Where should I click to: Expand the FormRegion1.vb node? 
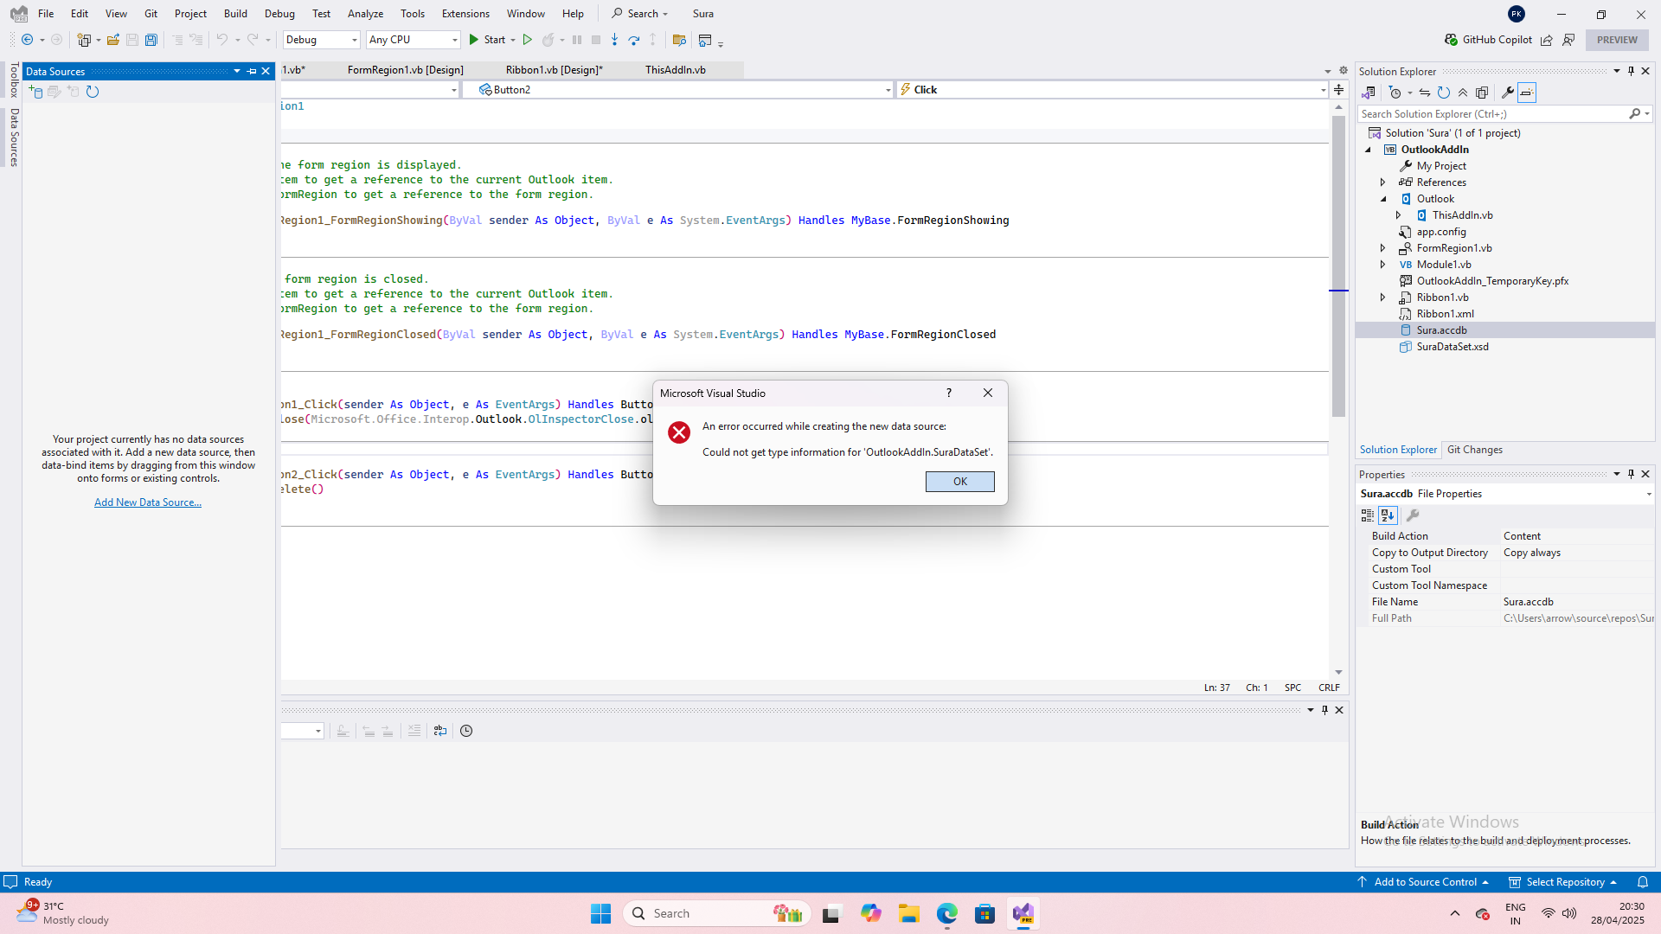click(1383, 248)
